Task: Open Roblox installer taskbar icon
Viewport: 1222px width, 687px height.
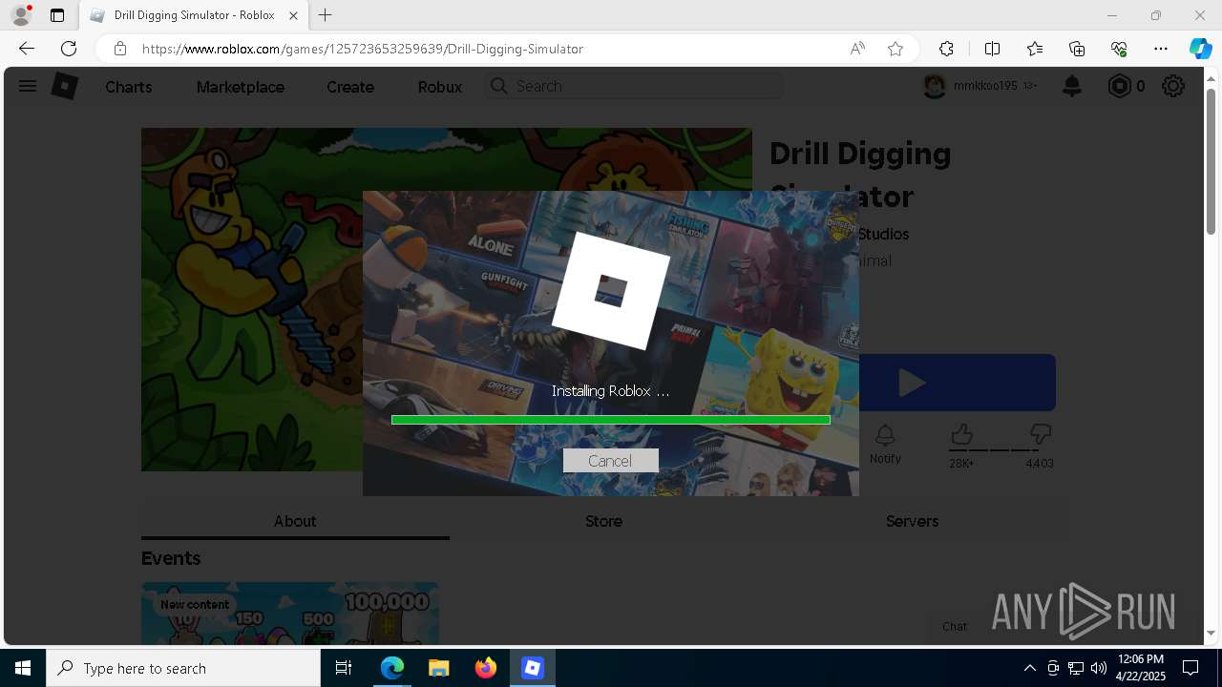Action: coord(533,668)
